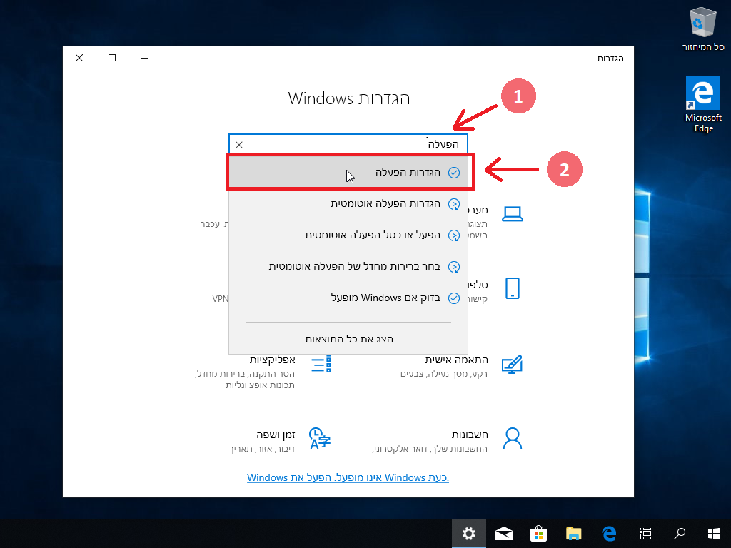This screenshot has height=548, width=731.
Task: Minimize the Settings window
Action: tap(145, 58)
